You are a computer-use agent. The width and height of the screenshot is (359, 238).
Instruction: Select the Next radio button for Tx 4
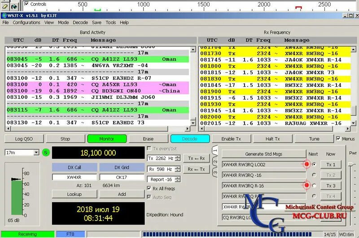pos(314,196)
